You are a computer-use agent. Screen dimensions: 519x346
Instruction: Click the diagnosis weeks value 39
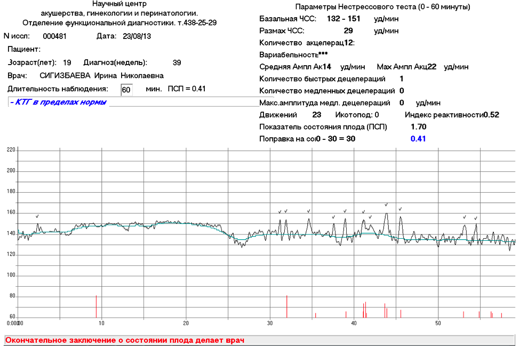click(177, 62)
